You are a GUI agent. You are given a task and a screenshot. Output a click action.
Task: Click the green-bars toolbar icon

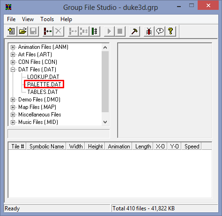click(95, 31)
